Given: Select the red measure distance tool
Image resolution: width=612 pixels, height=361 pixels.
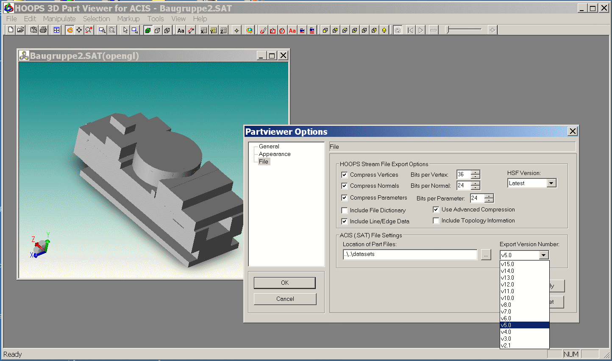Looking at the screenshot, I should (191, 30).
